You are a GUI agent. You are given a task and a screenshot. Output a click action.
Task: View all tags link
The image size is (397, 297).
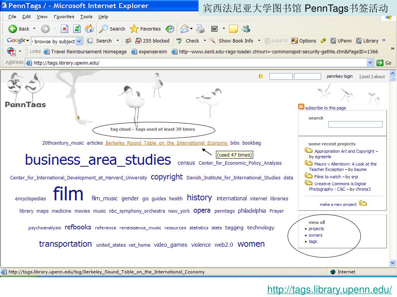point(313,241)
